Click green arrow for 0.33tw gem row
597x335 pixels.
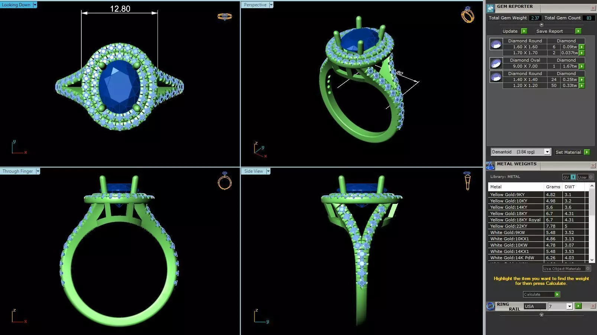582,86
